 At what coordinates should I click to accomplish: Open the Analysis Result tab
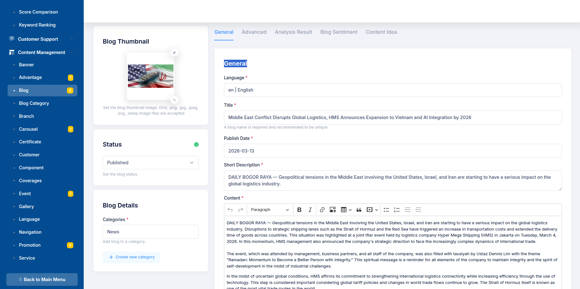click(x=293, y=32)
